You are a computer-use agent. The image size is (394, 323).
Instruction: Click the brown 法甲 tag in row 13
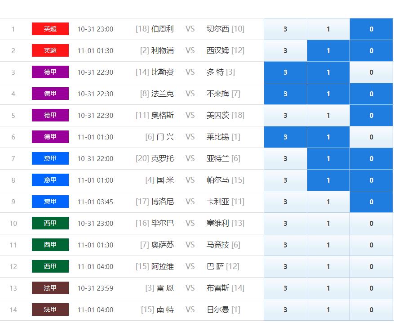tap(50, 288)
